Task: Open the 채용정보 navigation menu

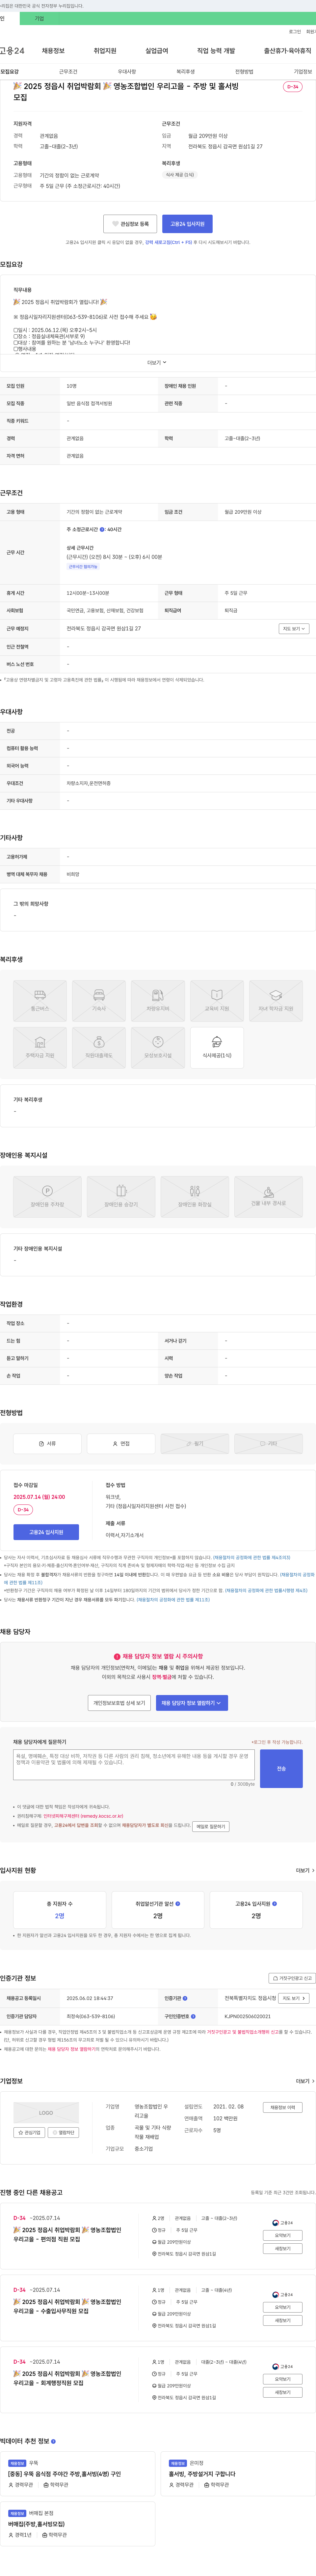Action: click(x=53, y=51)
